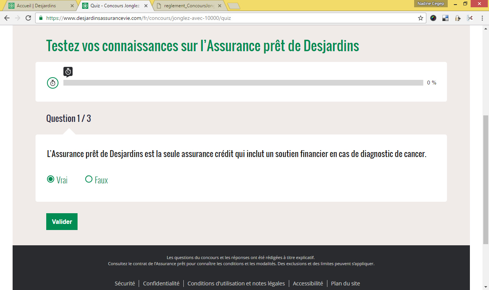Viewport: 489px width, 290px height.
Task: Open the color lens extension icon
Action: tap(433, 18)
